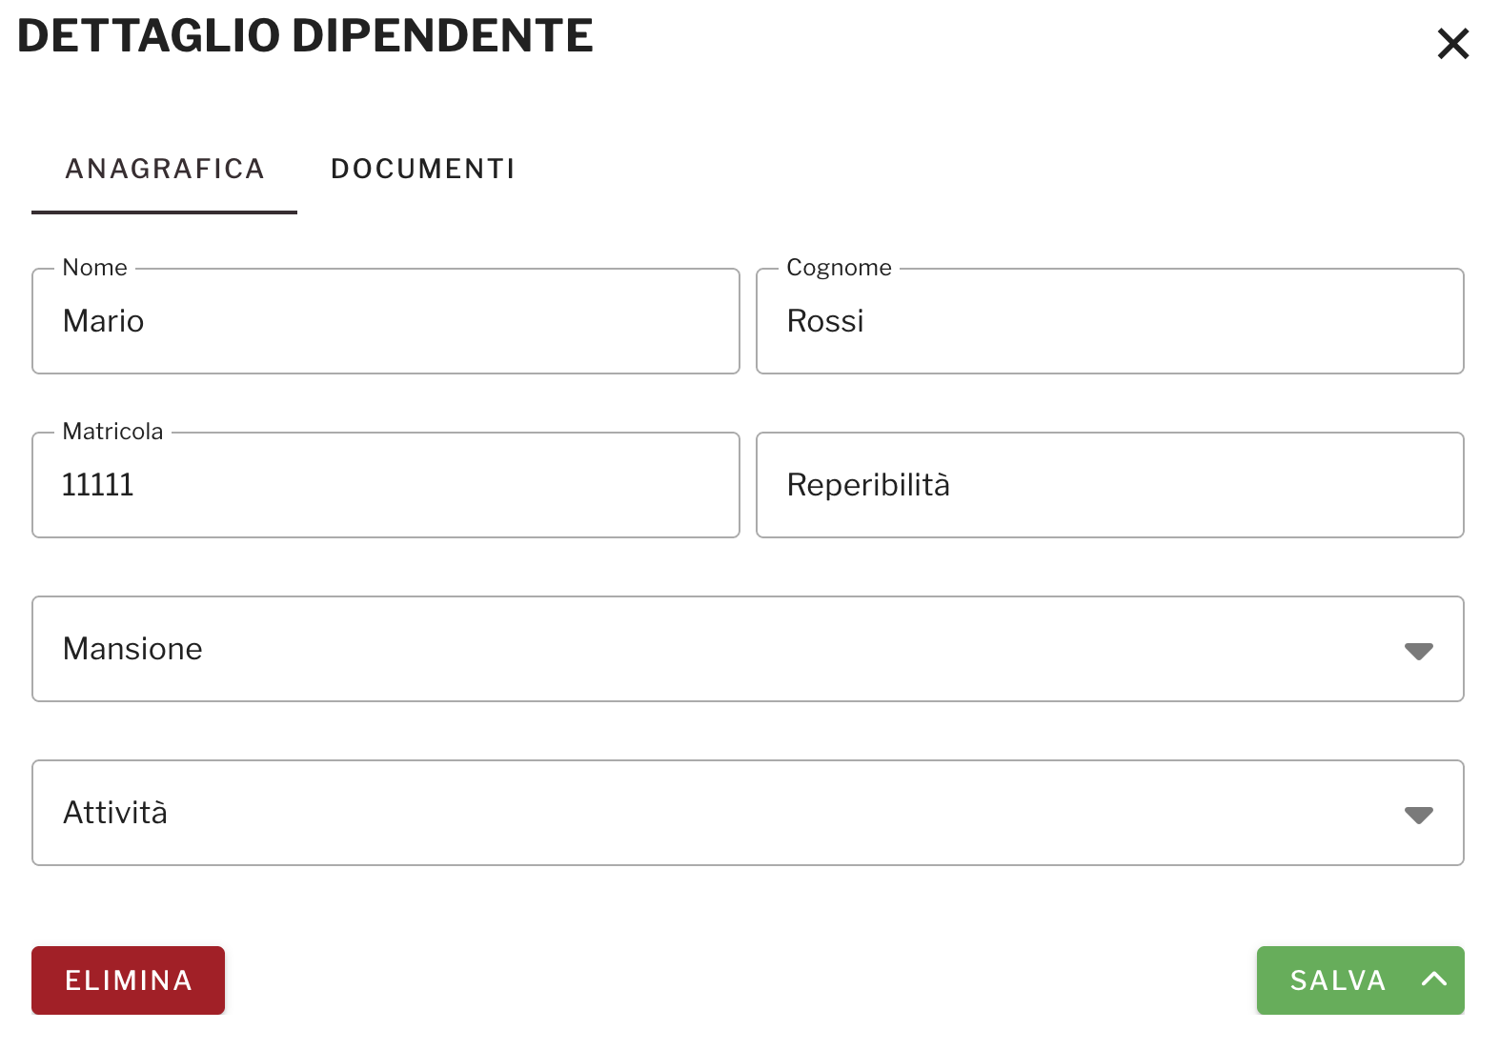Focus the Nome field containing Mario
The width and height of the screenshot is (1500, 1050).
pyautogui.click(x=386, y=321)
